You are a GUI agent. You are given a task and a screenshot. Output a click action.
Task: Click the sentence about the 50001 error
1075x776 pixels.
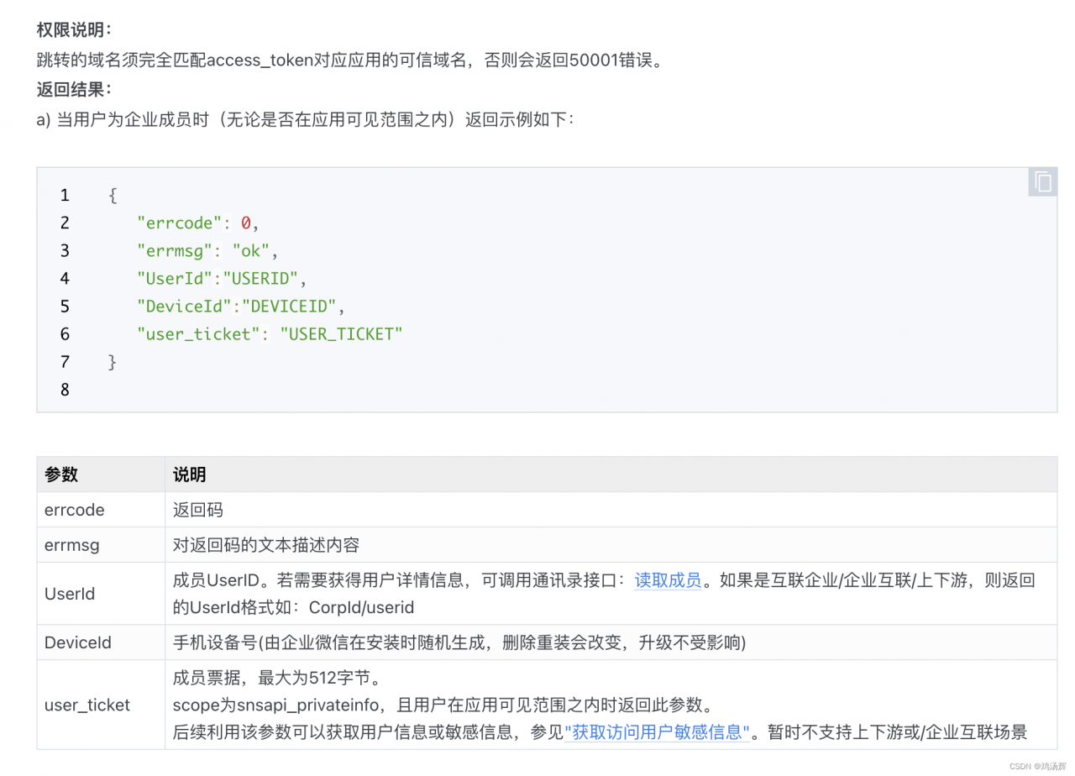tap(349, 60)
